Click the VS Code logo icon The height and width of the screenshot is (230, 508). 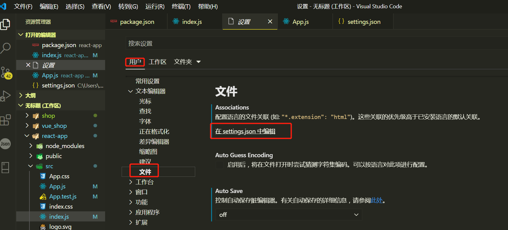[x=3, y=6]
